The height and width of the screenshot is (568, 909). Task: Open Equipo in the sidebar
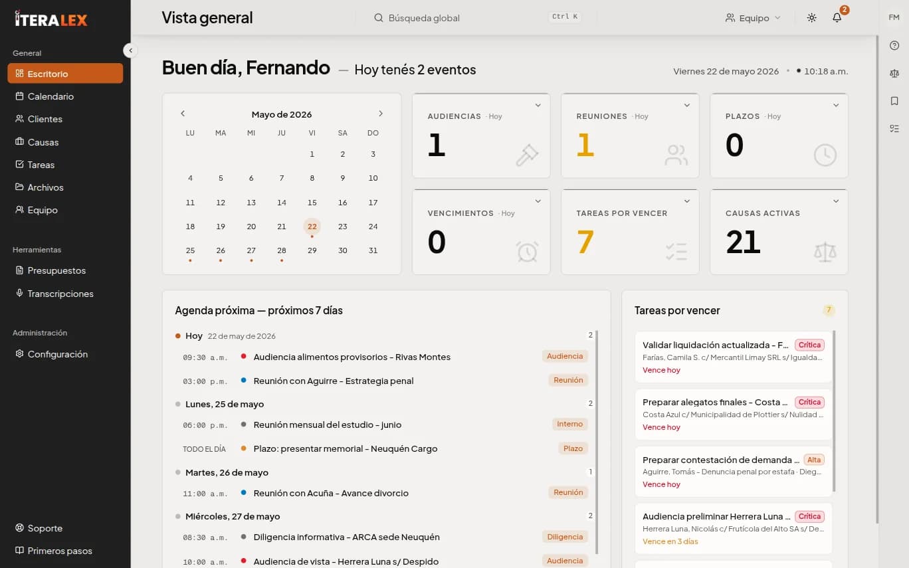coord(65,210)
